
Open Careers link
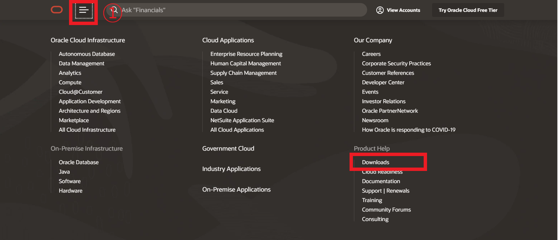pos(371,54)
